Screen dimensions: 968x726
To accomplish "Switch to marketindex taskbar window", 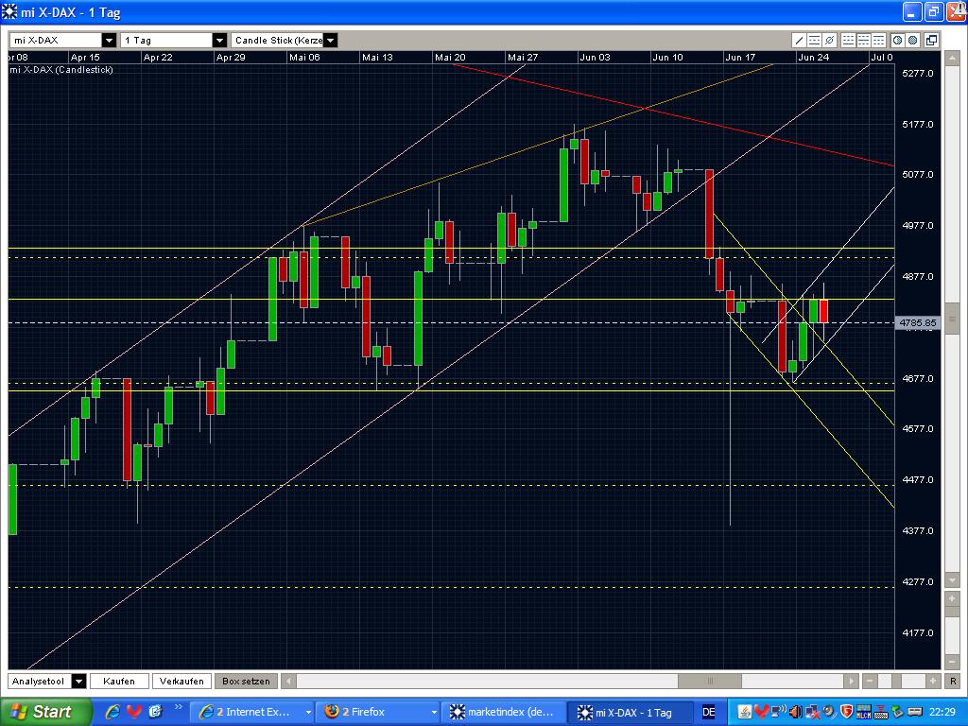I will (x=503, y=712).
